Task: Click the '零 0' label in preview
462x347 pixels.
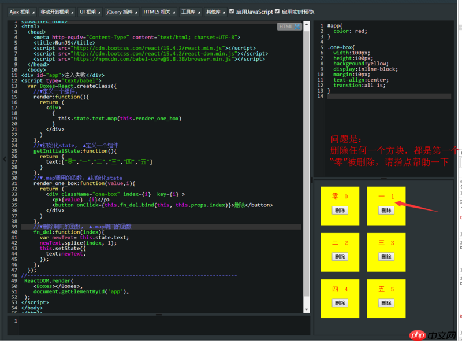Action: [340, 197]
